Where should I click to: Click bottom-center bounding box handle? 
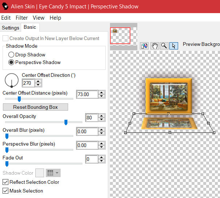coord(170,132)
